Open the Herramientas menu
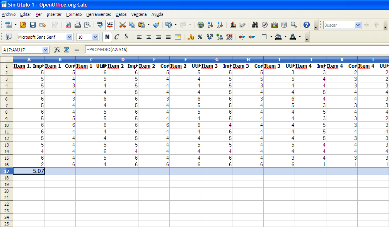The image size is (389, 227). pyautogui.click(x=99, y=14)
